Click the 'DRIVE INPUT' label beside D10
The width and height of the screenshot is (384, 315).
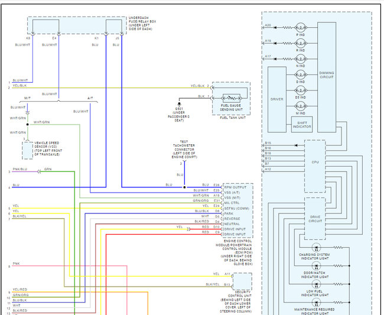point(235,229)
